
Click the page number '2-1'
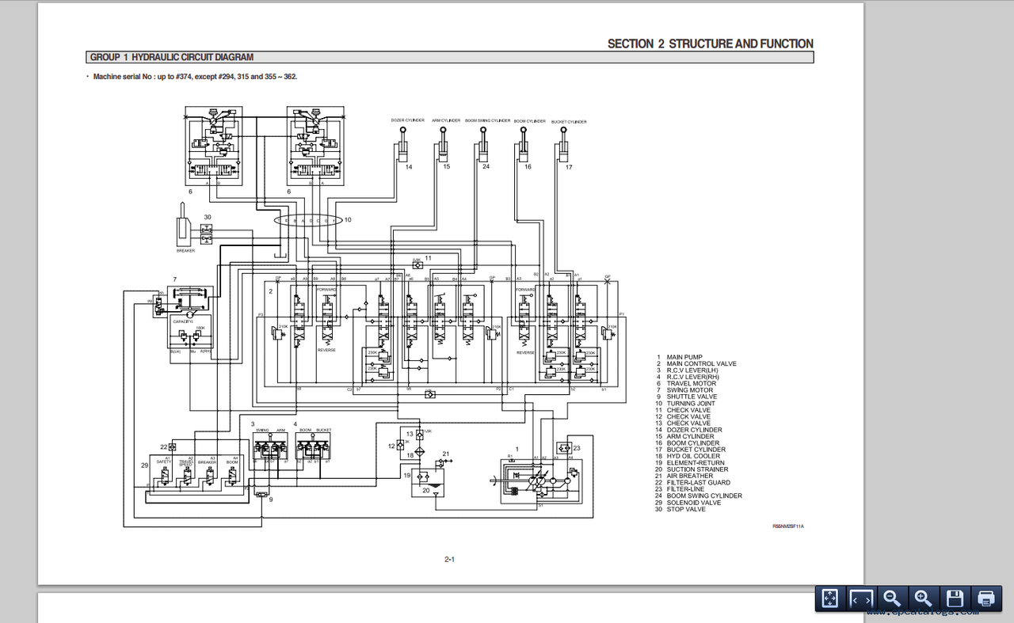(x=449, y=560)
